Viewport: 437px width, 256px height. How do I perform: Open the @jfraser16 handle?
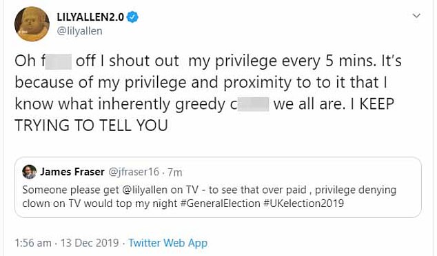pos(134,172)
